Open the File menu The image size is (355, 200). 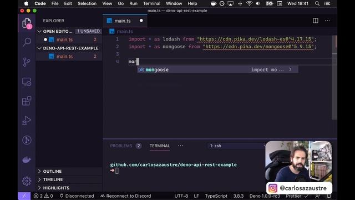coord(55,4)
